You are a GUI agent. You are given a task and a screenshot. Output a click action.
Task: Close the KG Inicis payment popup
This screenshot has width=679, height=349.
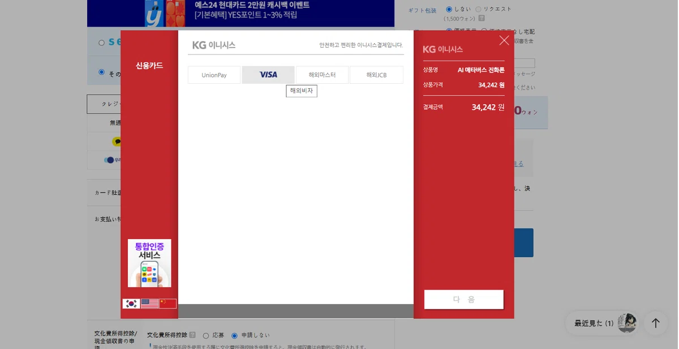pyautogui.click(x=504, y=40)
